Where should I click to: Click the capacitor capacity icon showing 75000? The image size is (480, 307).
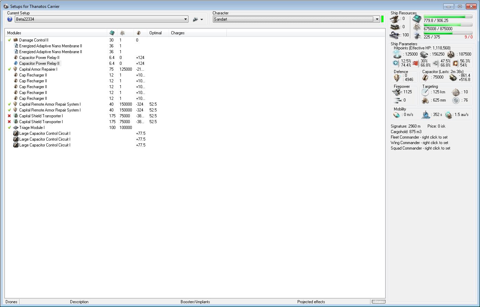pyautogui.click(x=425, y=78)
